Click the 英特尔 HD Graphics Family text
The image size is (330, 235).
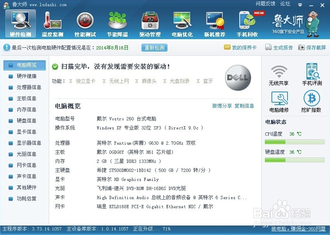click(128, 179)
